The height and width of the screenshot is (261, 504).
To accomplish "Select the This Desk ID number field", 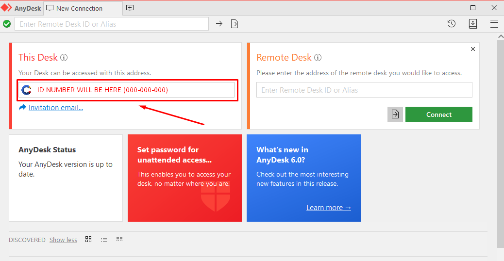I will point(127,90).
